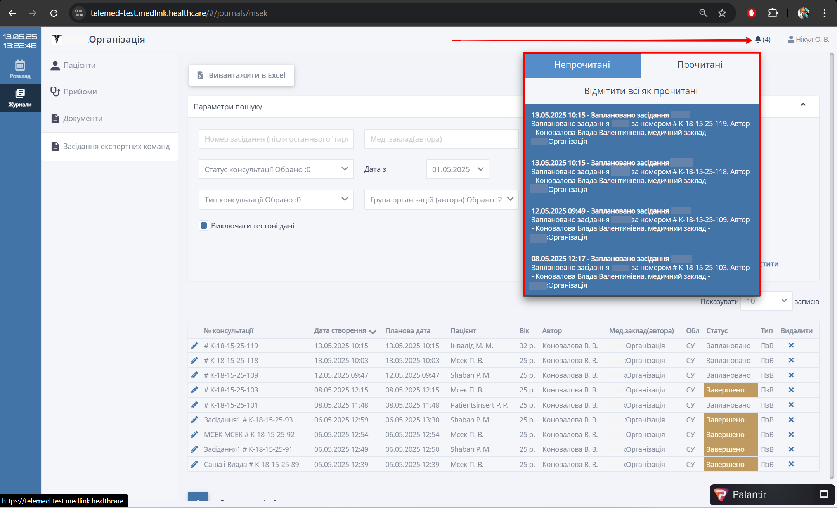
Task: Click the user profile Нікул О. В.
Action: (809, 40)
